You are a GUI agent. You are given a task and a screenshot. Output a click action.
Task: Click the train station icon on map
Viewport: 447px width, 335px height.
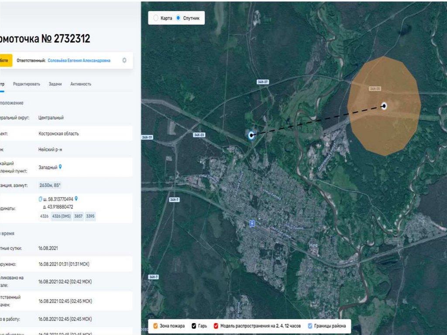coord(251,224)
